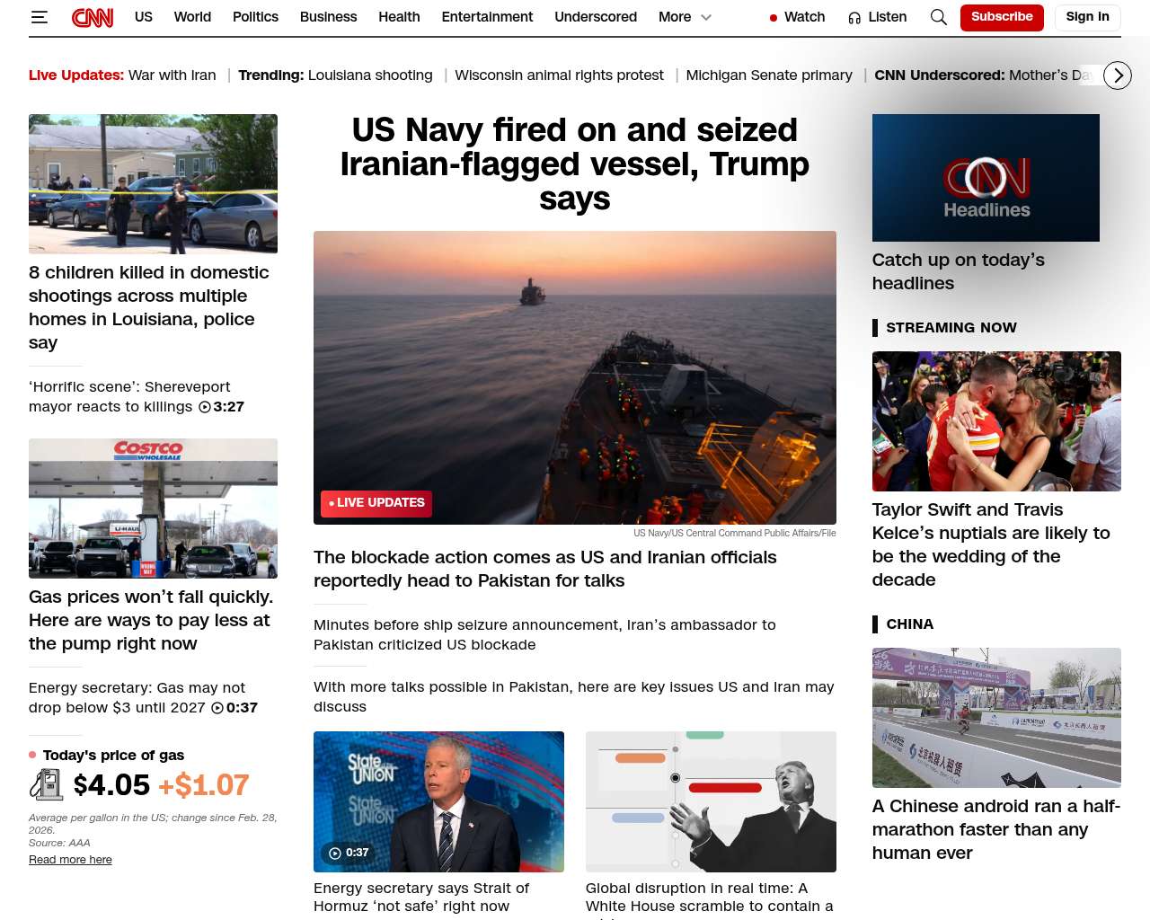Open the US section
The width and height of the screenshot is (1150, 920).
pos(144,17)
